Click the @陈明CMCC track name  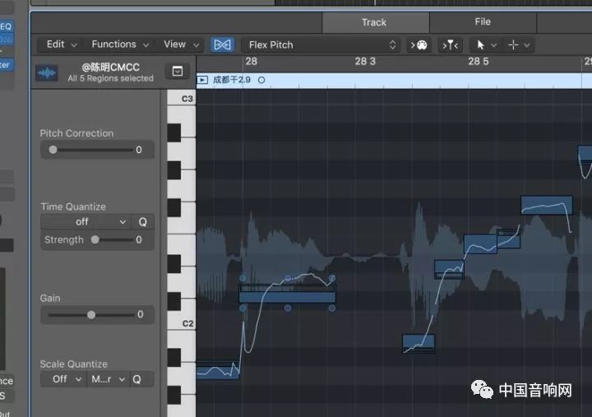(111, 67)
